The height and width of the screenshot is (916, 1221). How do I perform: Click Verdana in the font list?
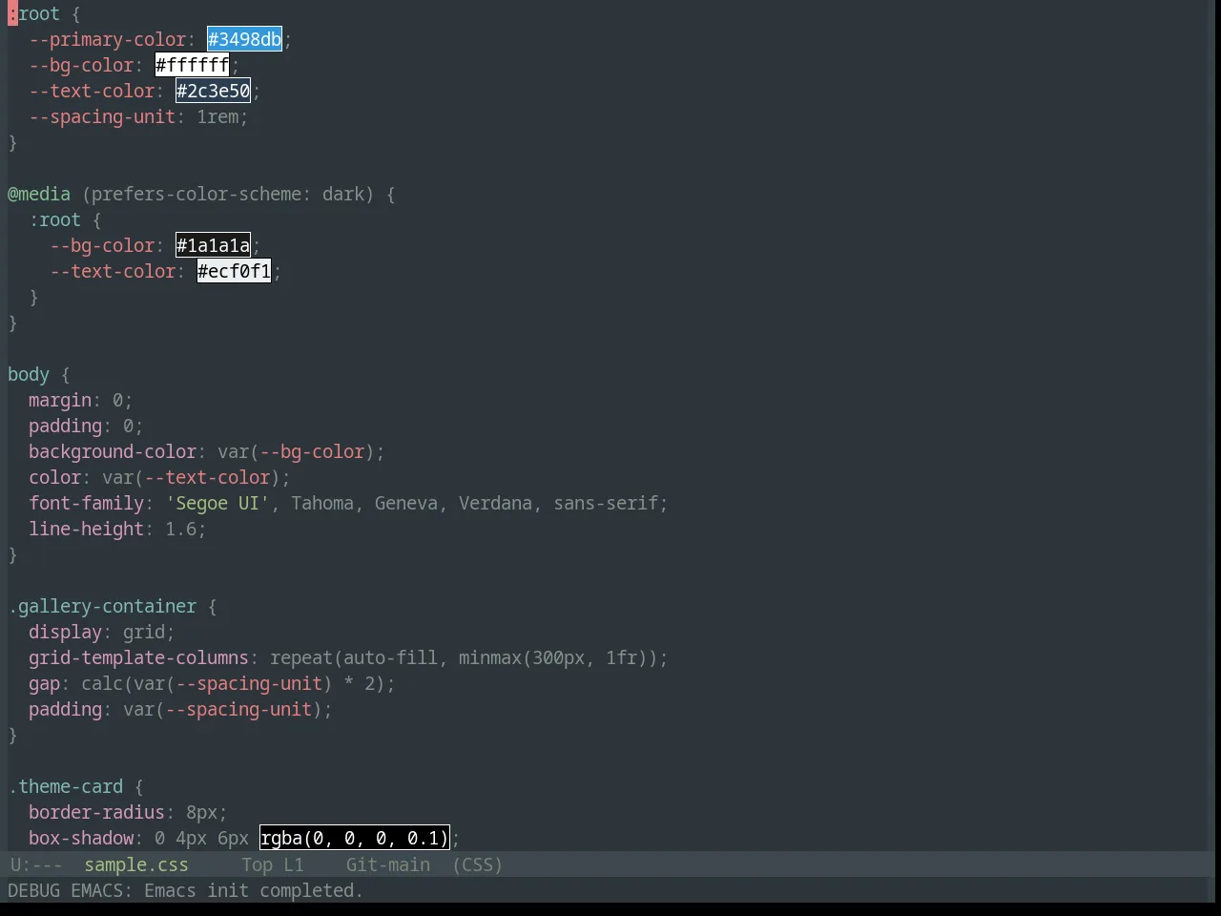click(x=495, y=503)
